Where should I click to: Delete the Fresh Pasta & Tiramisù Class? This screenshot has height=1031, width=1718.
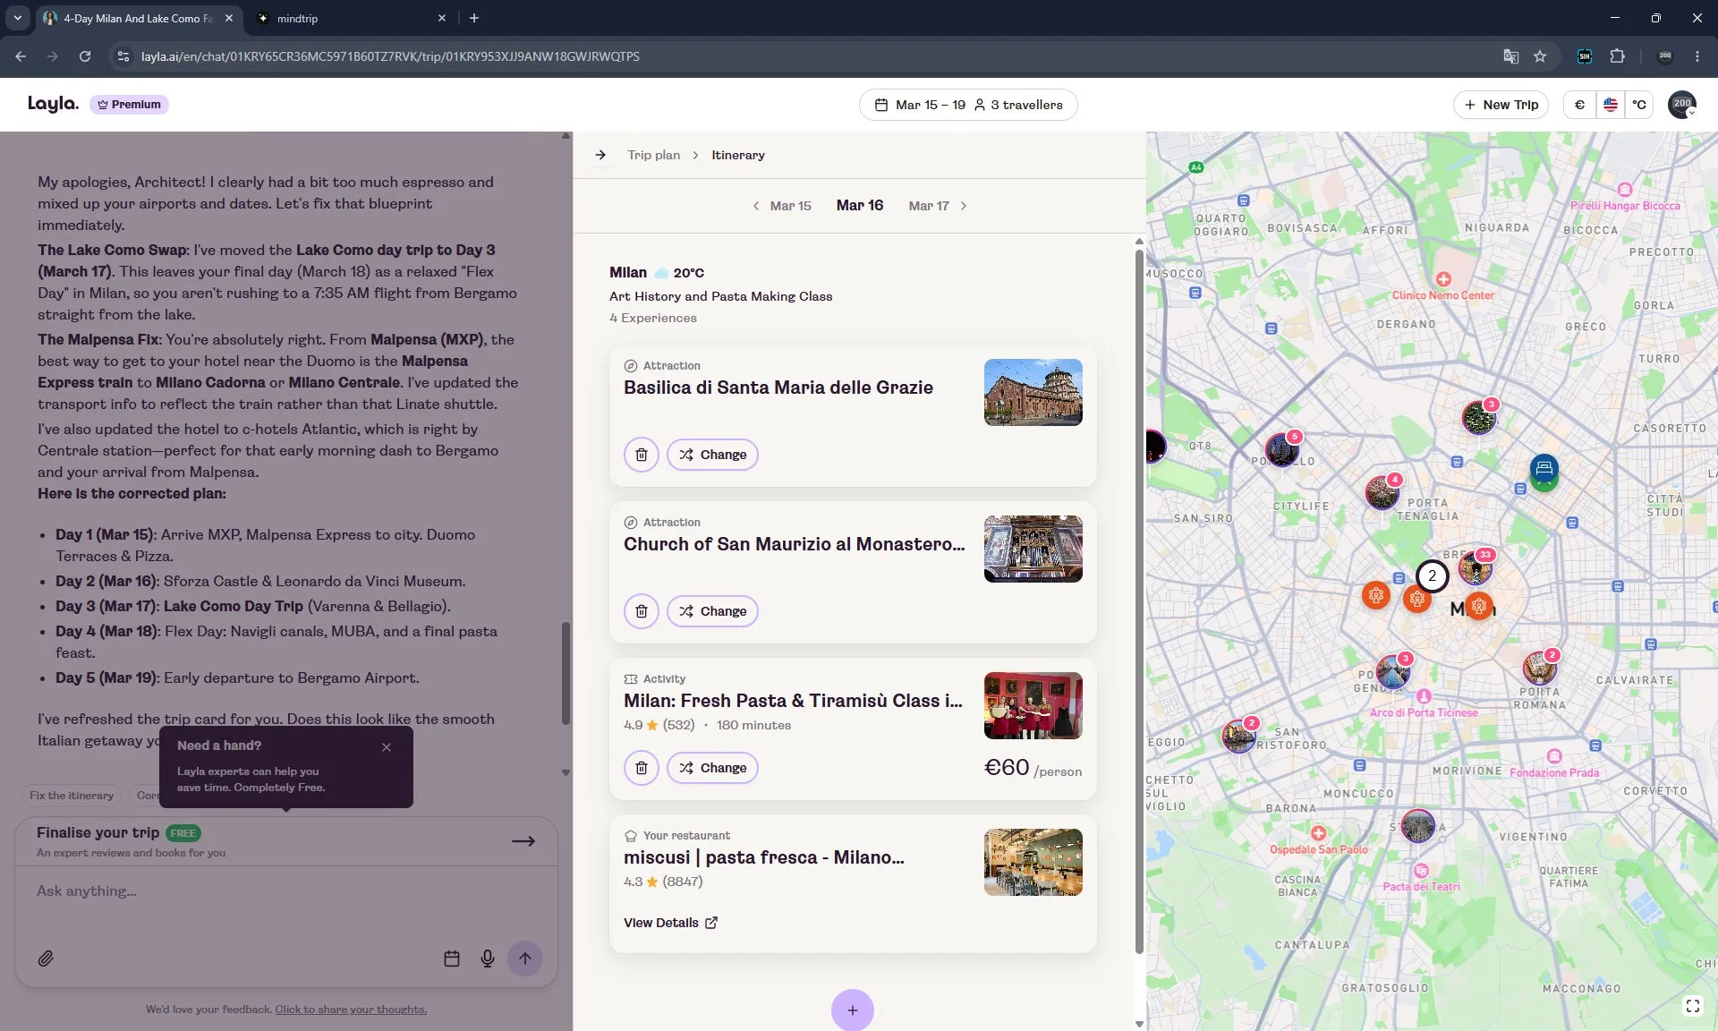[641, 768]
